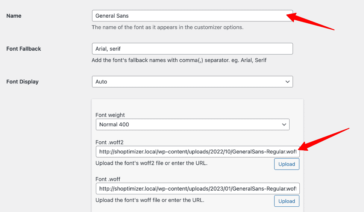
Task: Select the Font .woff2 URL input field
Action: tap(197, 152)
